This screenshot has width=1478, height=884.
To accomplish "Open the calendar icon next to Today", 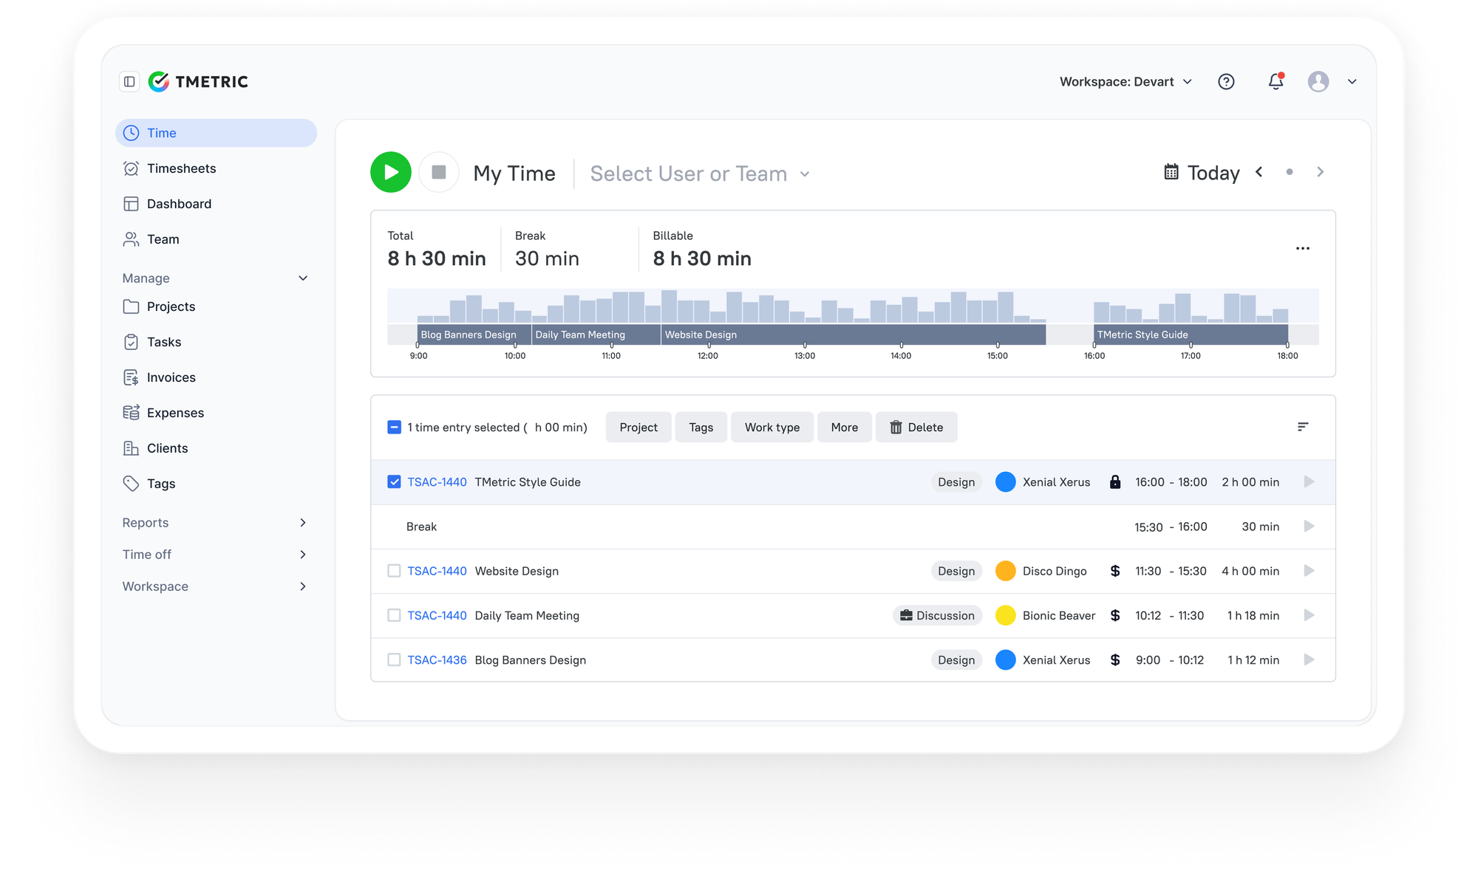I will (1171, 172).
